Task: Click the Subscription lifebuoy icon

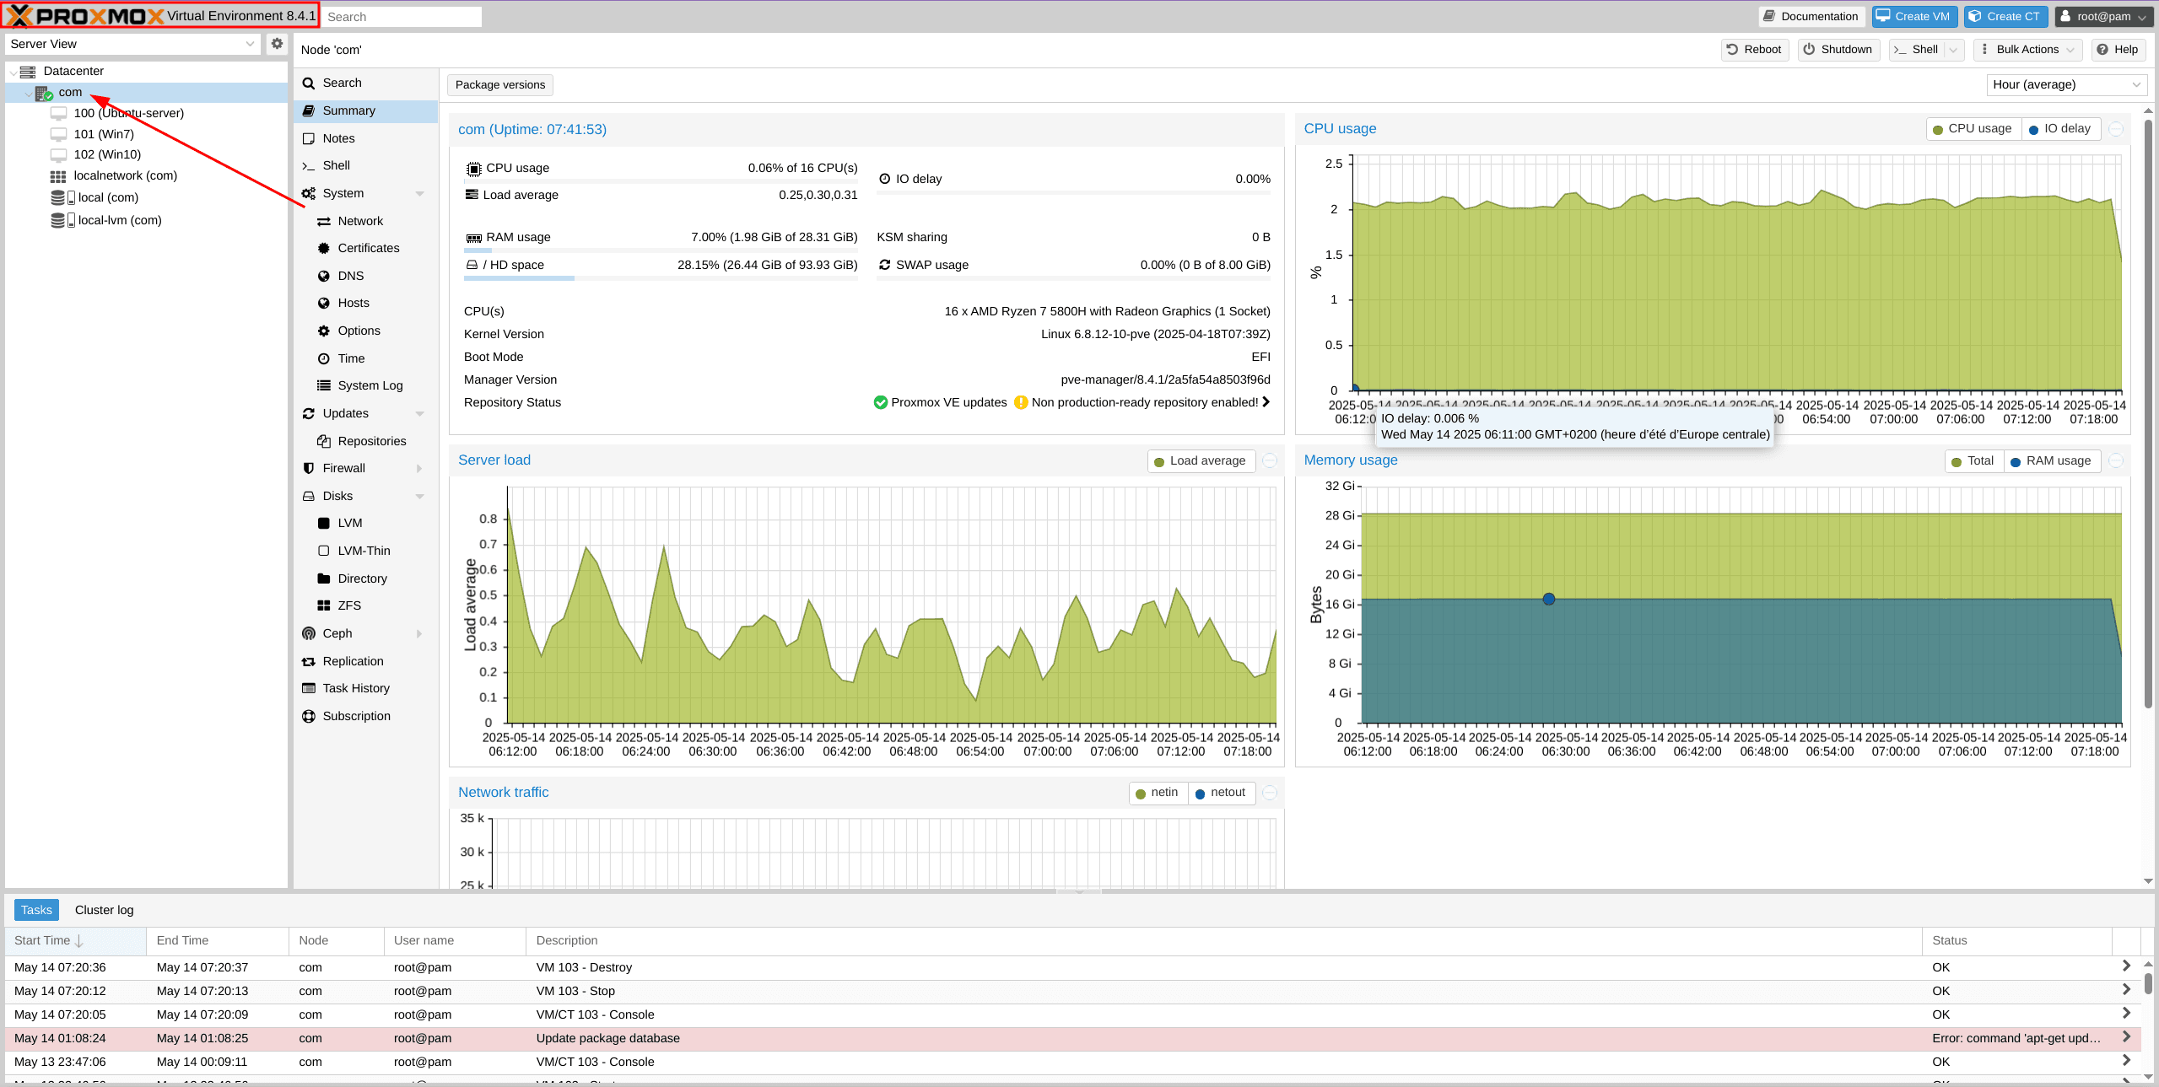Action: (309, 716)
